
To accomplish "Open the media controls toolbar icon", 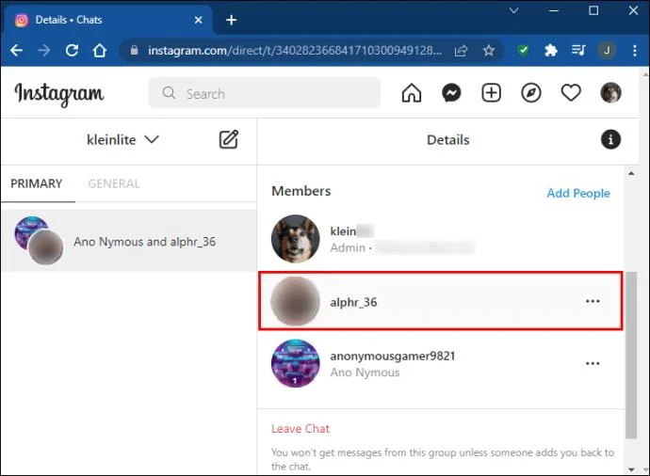I will pos(578,51).
